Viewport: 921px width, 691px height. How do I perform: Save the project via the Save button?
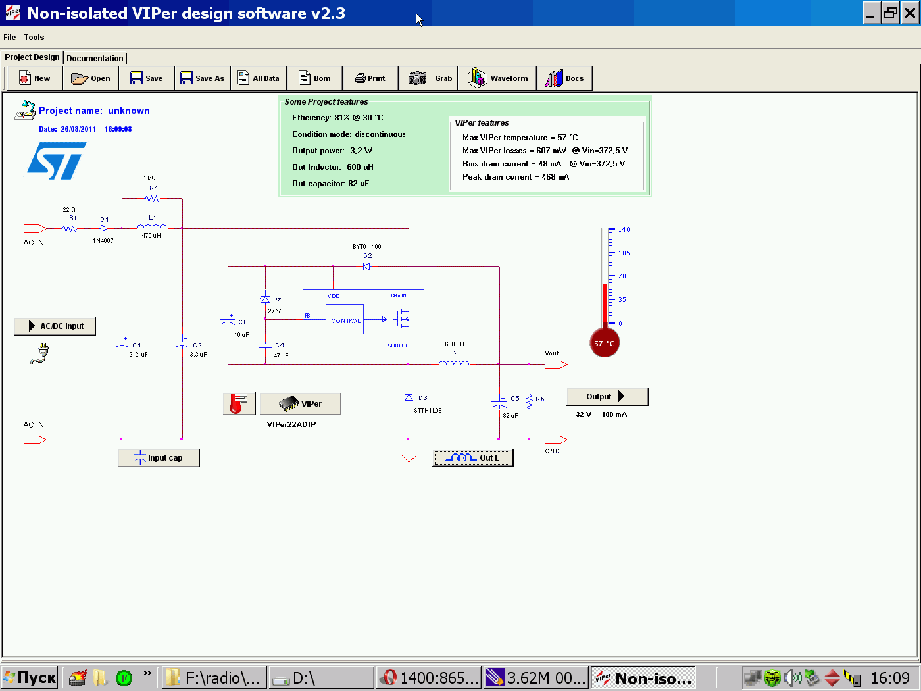(147, 78)
